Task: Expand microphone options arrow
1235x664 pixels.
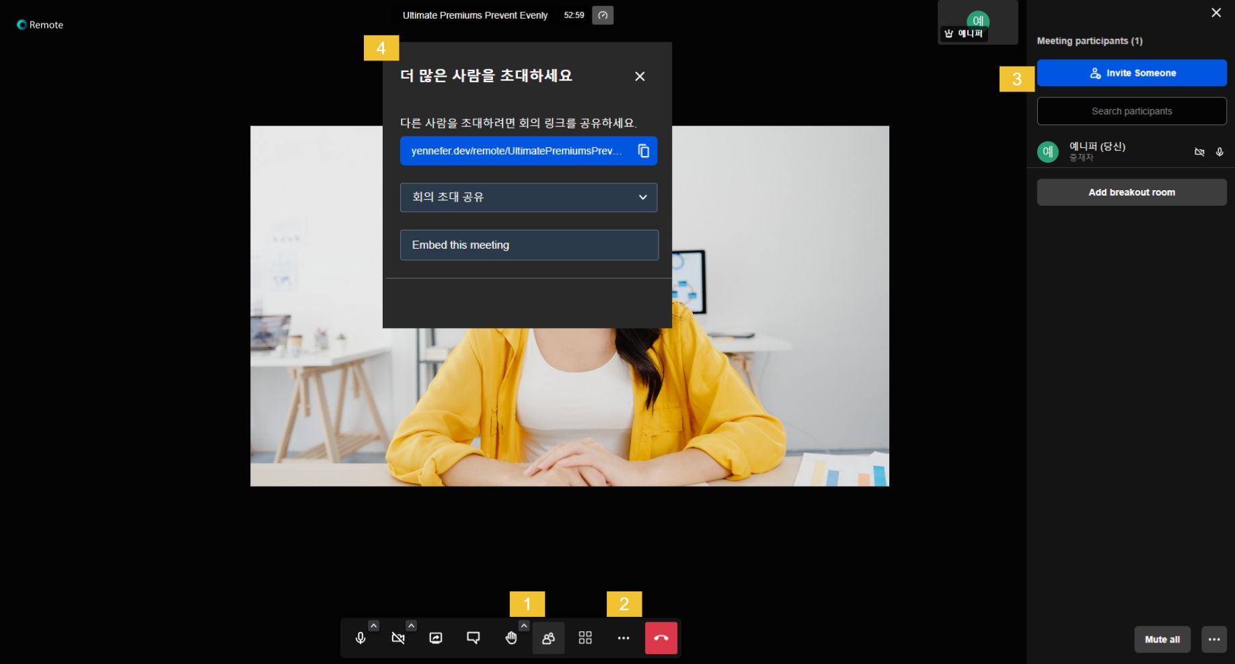Action: point(373,626)
